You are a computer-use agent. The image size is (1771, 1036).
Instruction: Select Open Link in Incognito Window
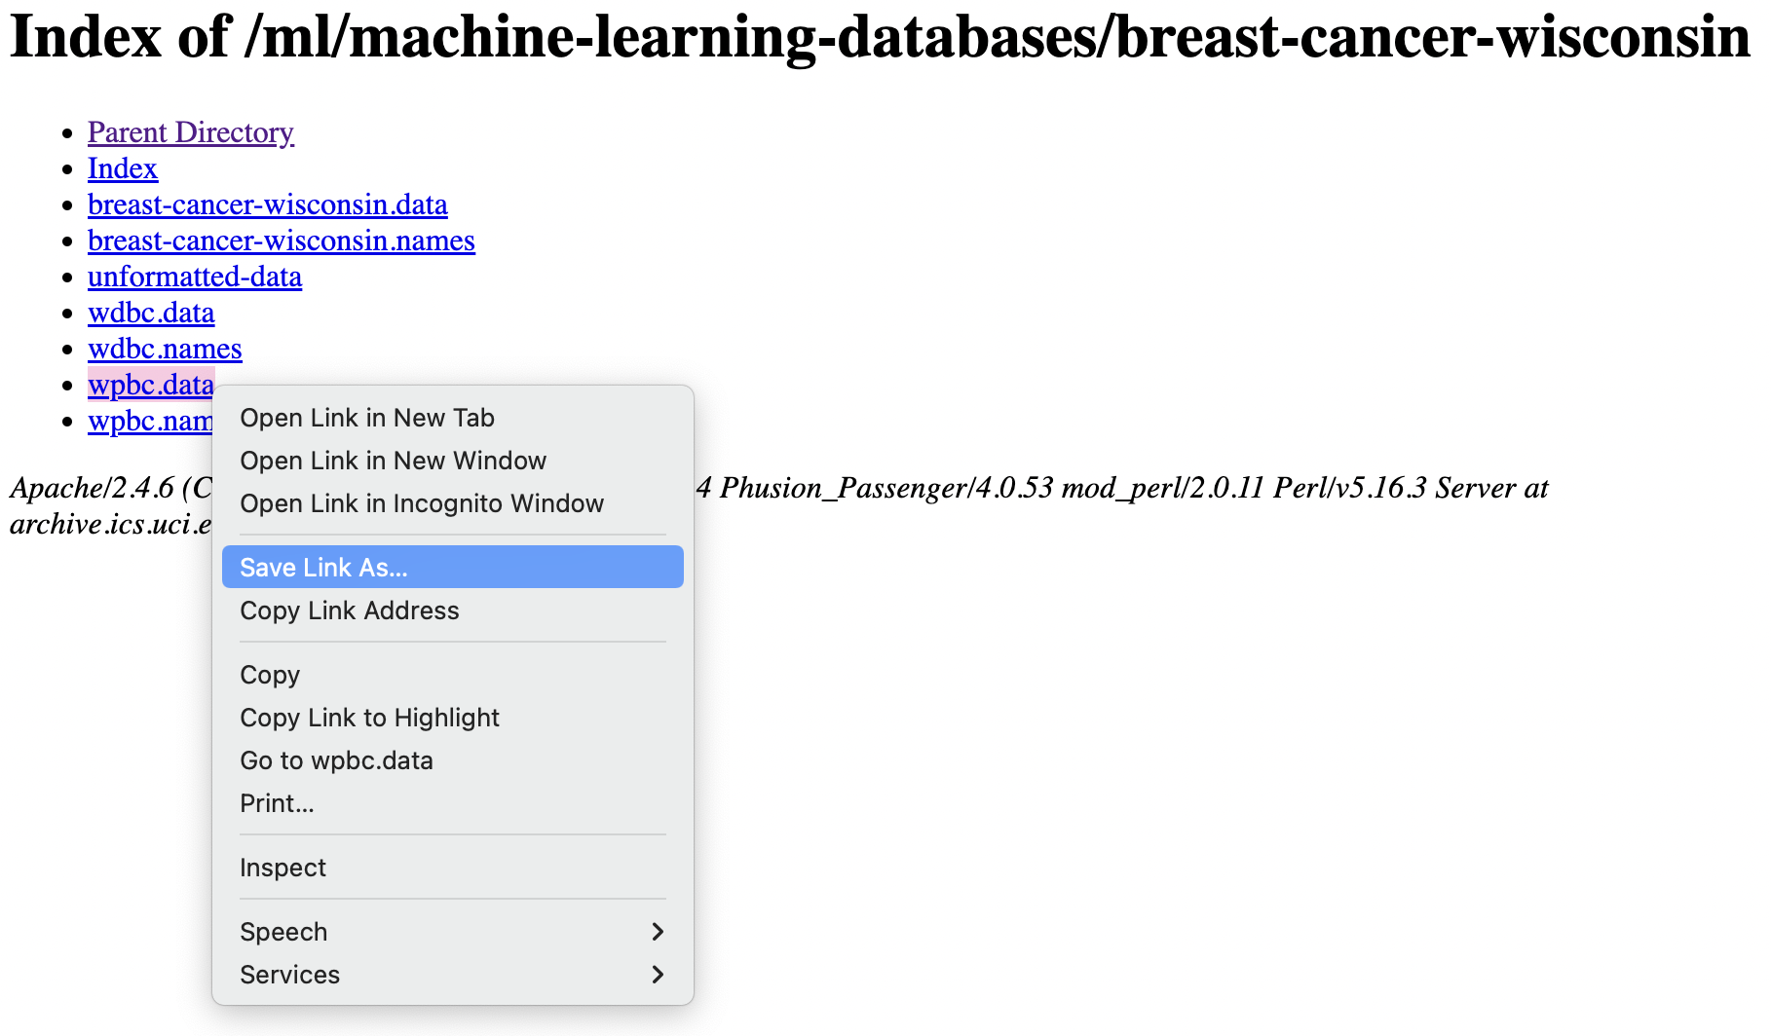coord(453,503)
